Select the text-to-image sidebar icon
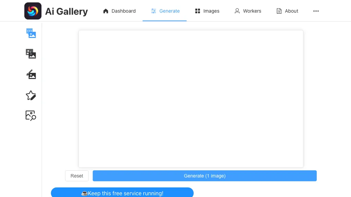 tap(31, 33)
